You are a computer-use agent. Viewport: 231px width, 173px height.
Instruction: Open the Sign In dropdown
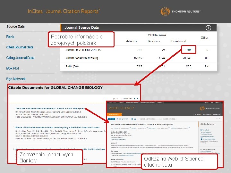coord(206,102)
